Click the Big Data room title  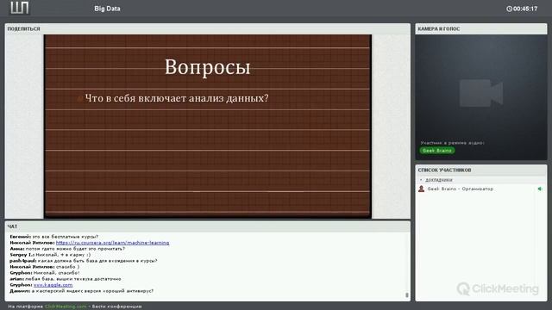point(107,9)
